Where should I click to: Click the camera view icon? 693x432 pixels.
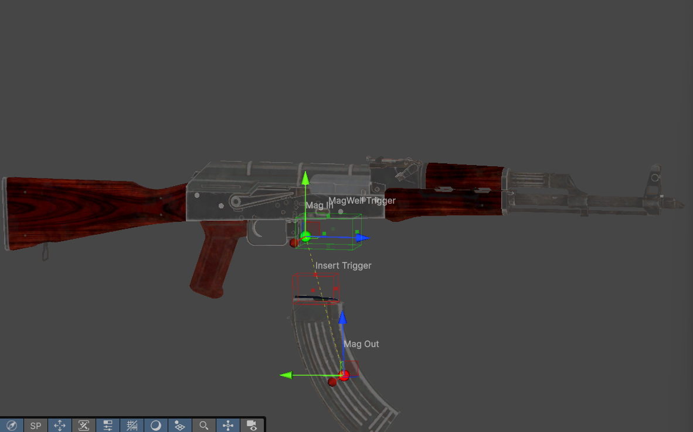tap(252, 425)
